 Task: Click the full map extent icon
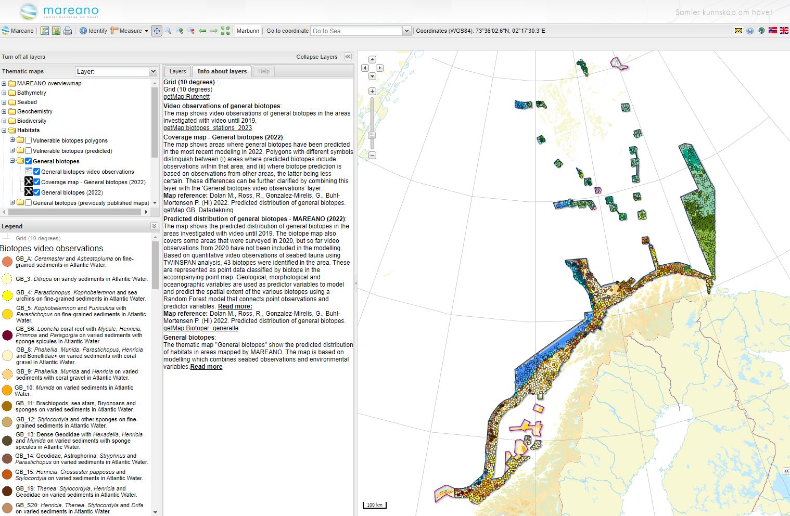tap(225, 31)
